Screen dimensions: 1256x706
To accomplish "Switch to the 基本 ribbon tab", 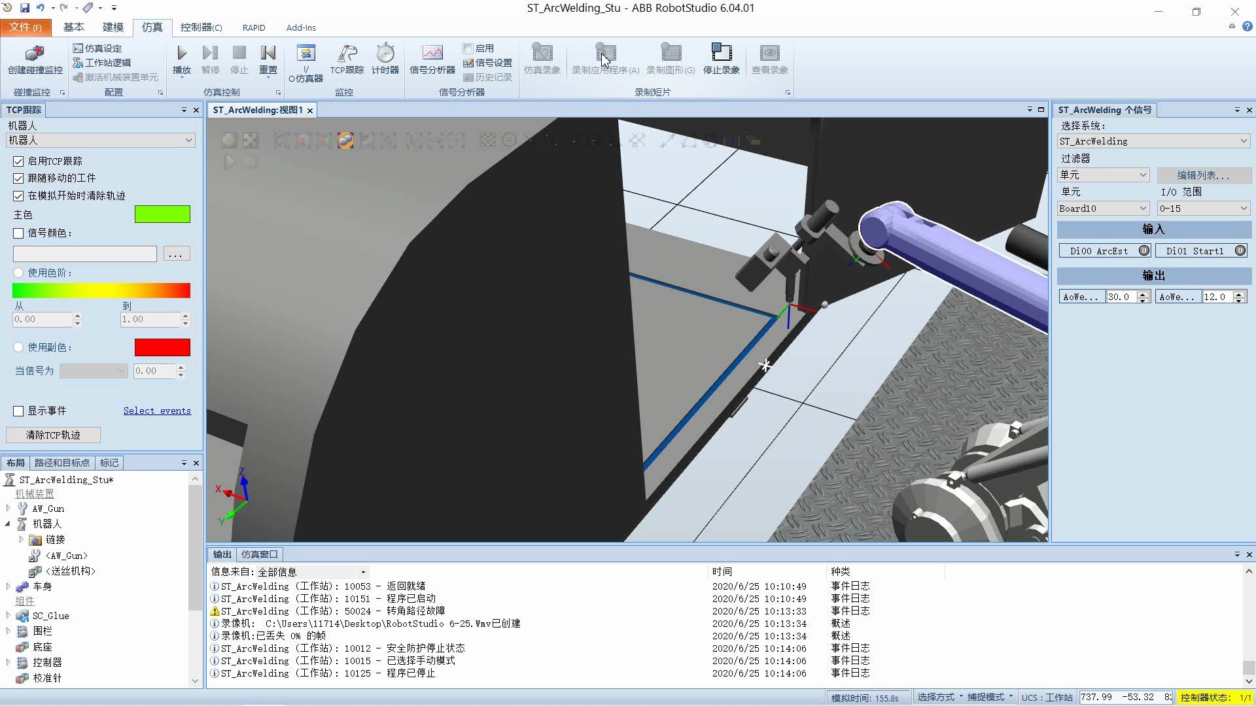I will click(x=73, y=27).
